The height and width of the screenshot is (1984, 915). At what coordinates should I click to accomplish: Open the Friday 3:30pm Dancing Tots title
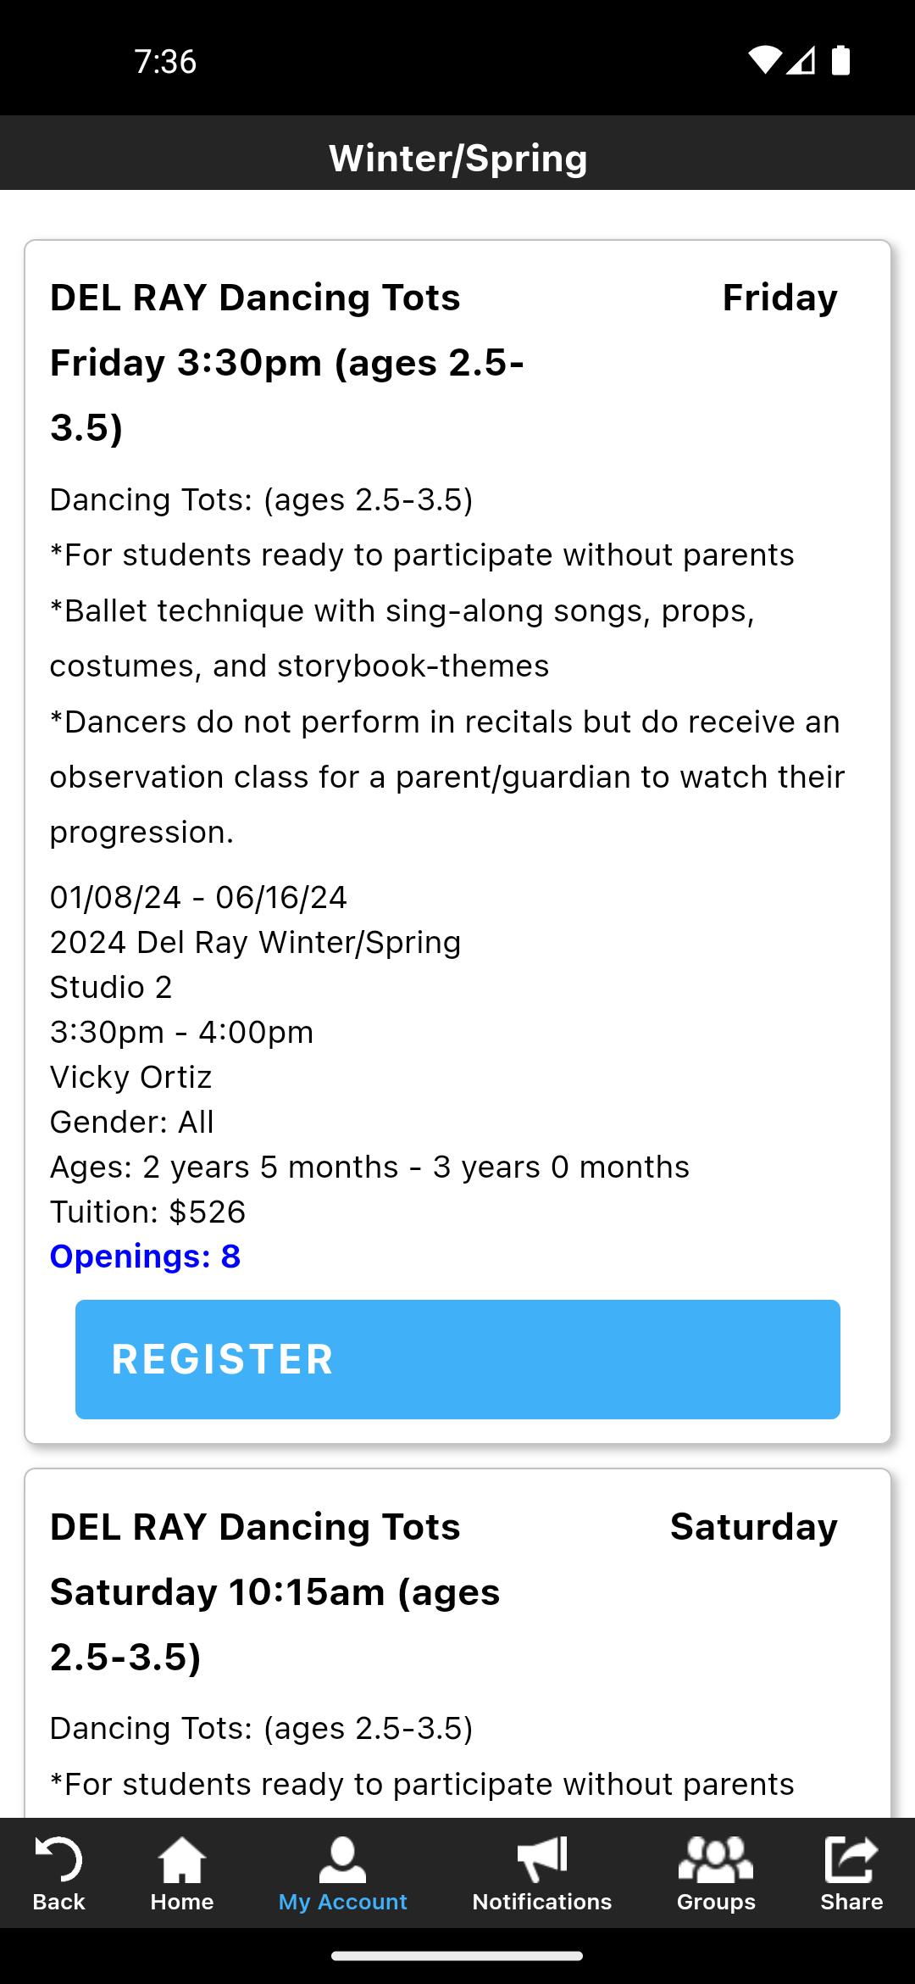[x=288, y=362]
